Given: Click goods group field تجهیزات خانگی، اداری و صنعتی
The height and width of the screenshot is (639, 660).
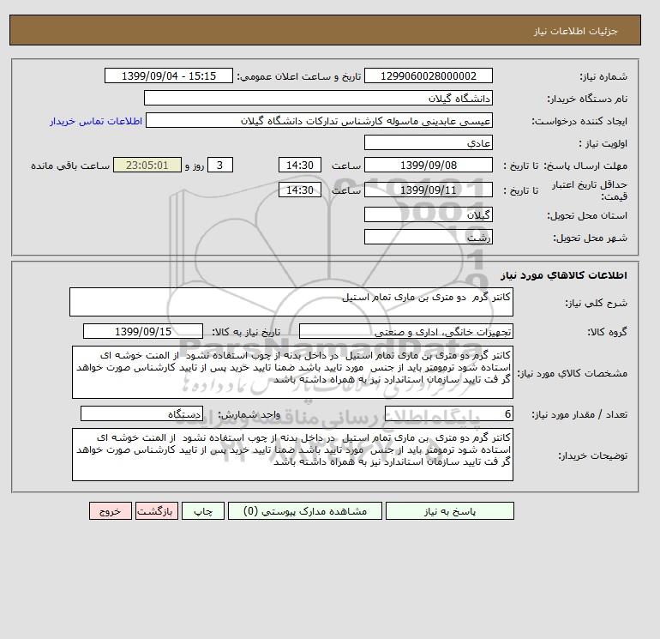Looking at the screenshot, I should [406, 331].
